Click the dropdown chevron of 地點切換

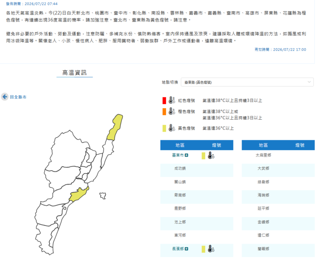309,82
